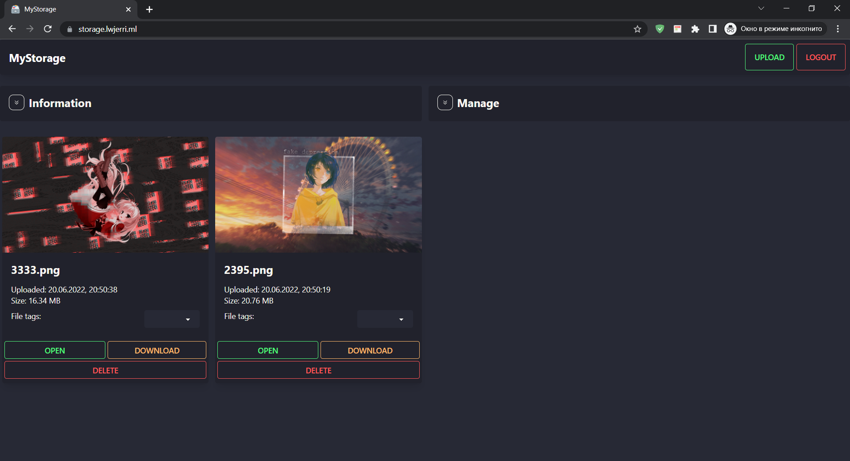Download the 2395.png file
This screenshot has width=850, height=461.
(x=370, y=350)
